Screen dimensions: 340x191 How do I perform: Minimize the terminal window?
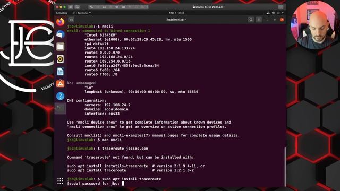pyautogui.click(x=267, y=20)
